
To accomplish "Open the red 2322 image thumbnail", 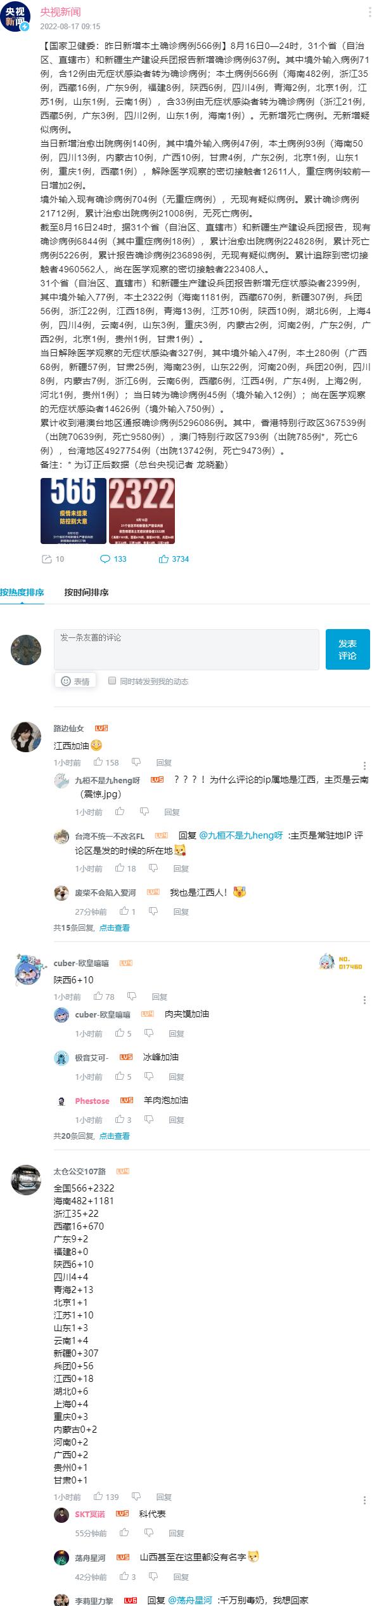I will pos(142,511).
